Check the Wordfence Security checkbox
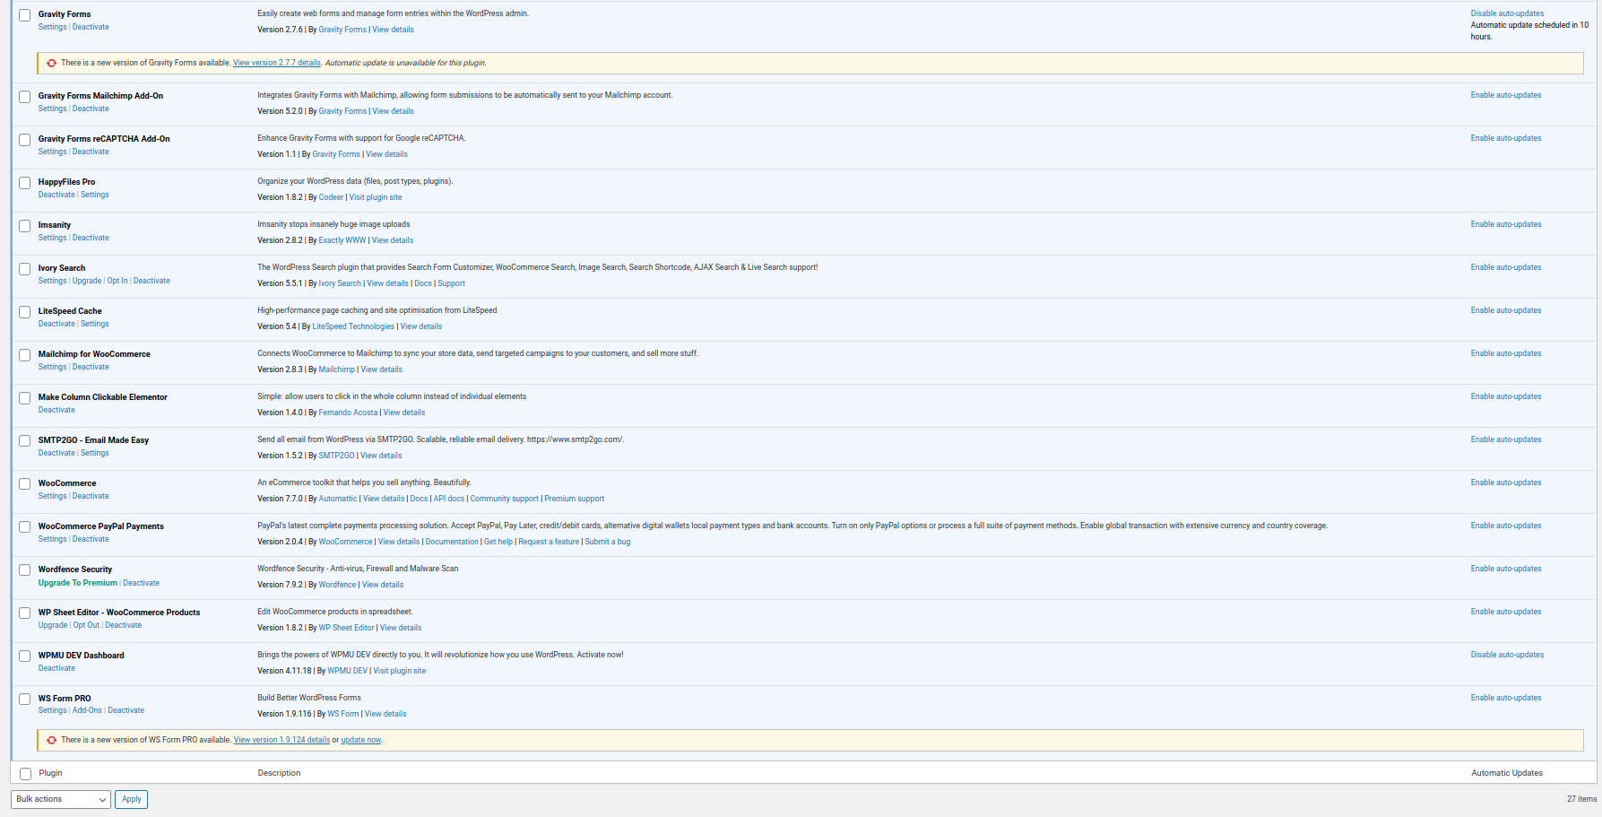The image size is (1602, 817). (25, 570)
